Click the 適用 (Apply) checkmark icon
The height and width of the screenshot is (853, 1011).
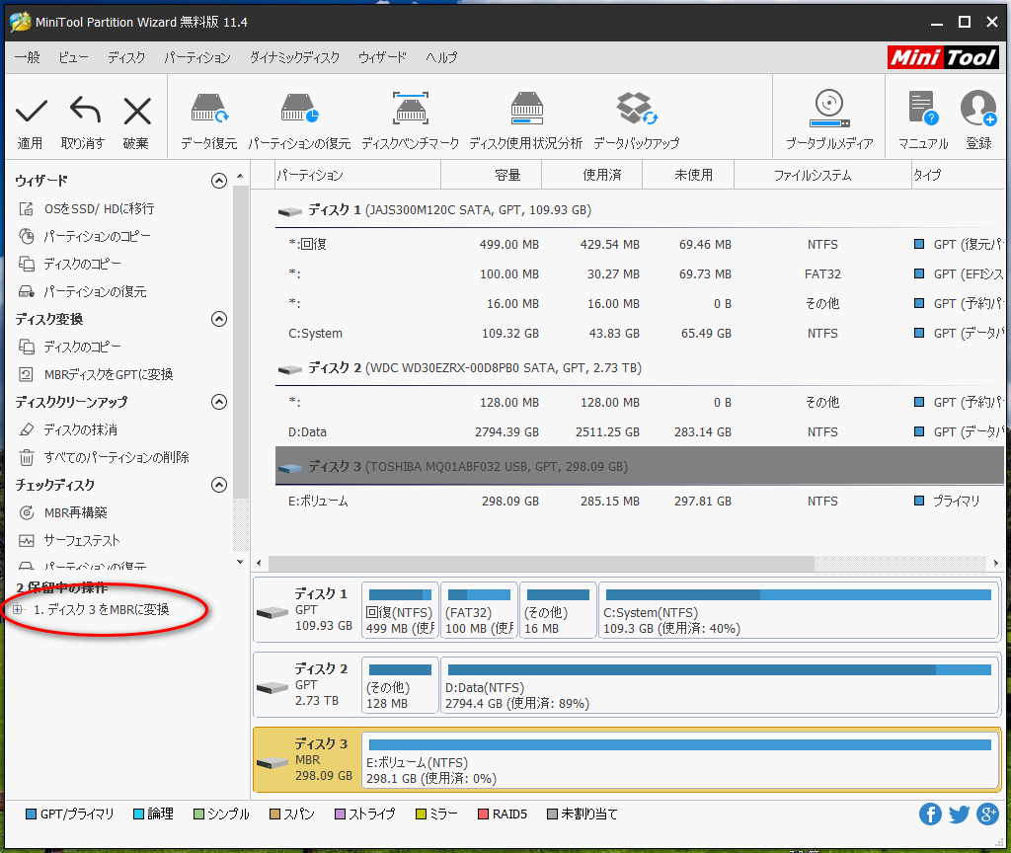31,112
